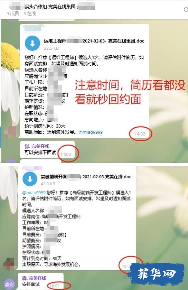Viewport: 188px width, 290px height.
Task: Select the 安排面试 reply message
Action: (41, 281)
